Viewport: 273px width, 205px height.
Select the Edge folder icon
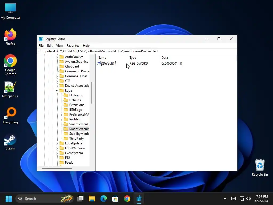click(62, 90)
